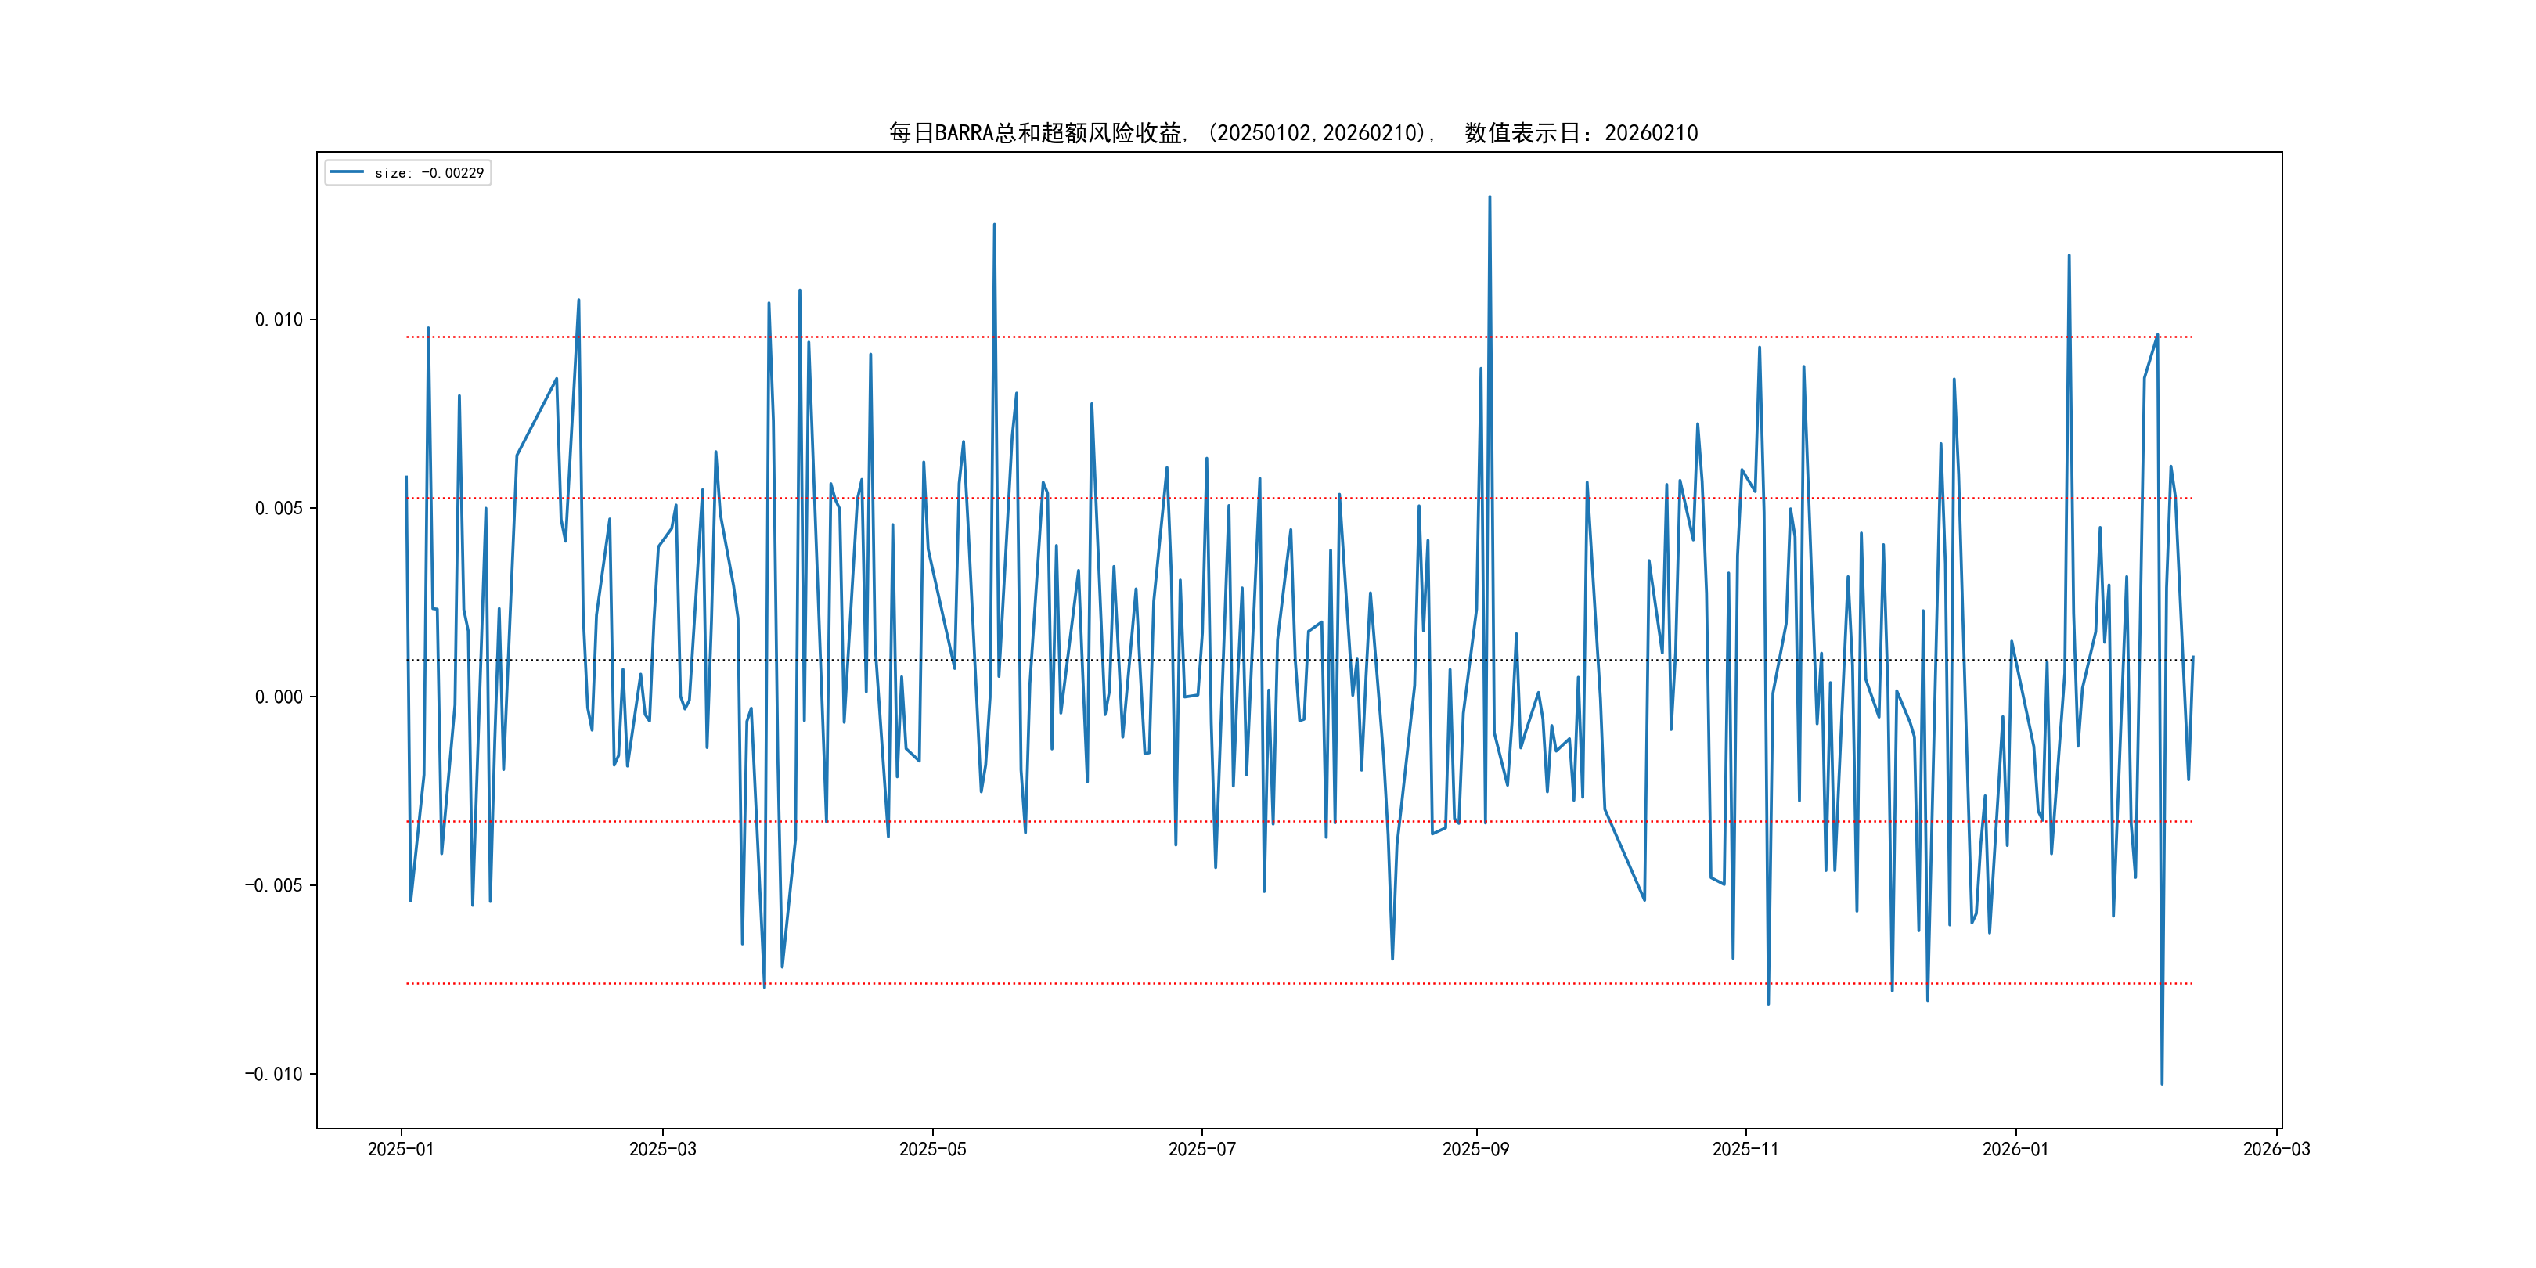2536x1268 pixels.
Task: Click x-axis label 2025-01
Action: click(401, 1149)
